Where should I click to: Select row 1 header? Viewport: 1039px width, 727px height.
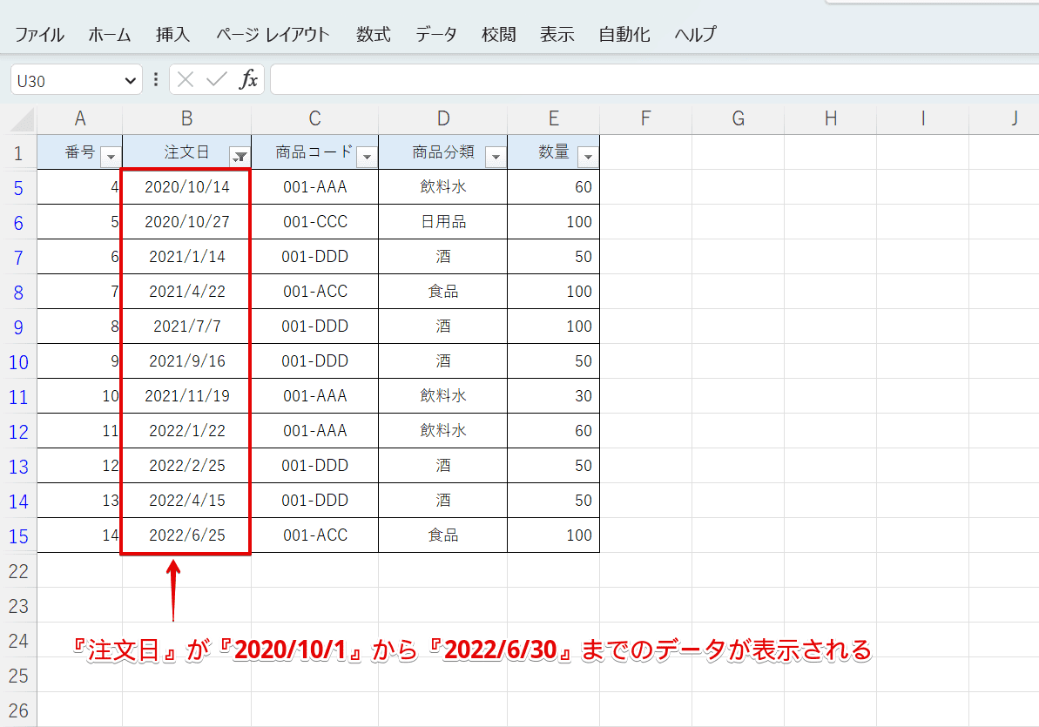pyautogui.click(x=18, y=153)
